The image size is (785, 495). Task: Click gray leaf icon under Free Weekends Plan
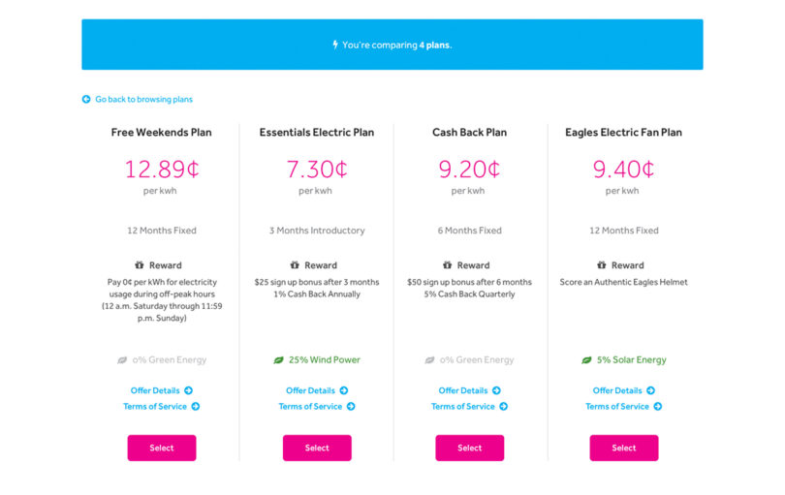pos(122,359)
